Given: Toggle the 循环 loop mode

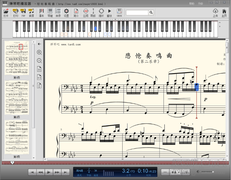Looking at the screenshot, I should [101, 13].
